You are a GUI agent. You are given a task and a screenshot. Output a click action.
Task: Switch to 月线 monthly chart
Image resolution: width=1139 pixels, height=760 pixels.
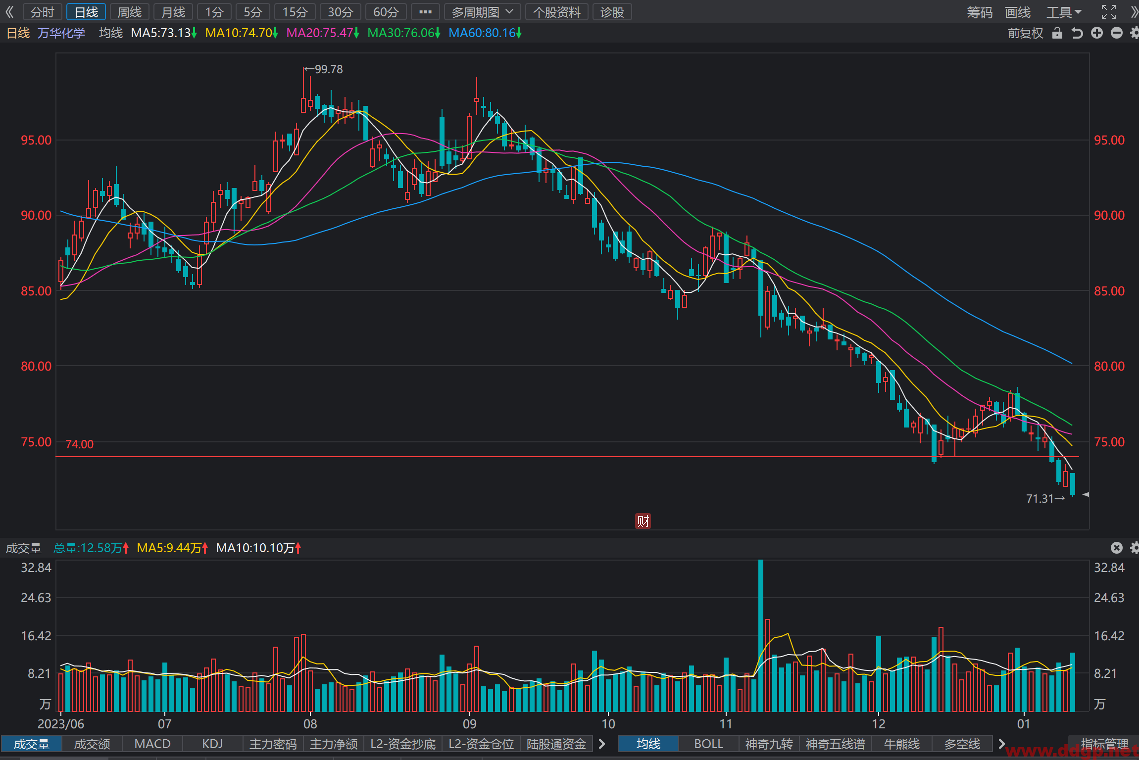173,12
